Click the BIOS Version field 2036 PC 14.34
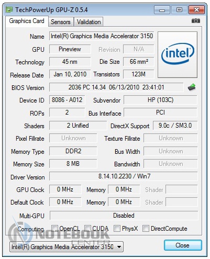 coord(116,87)
